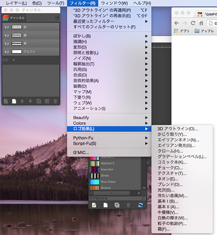Open the アプリ apps grid bookmark

[x=182, y=31]
